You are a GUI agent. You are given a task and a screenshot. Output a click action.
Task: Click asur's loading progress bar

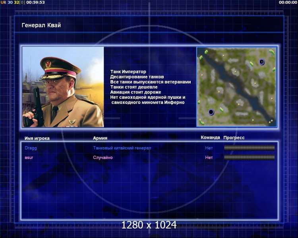250,157
